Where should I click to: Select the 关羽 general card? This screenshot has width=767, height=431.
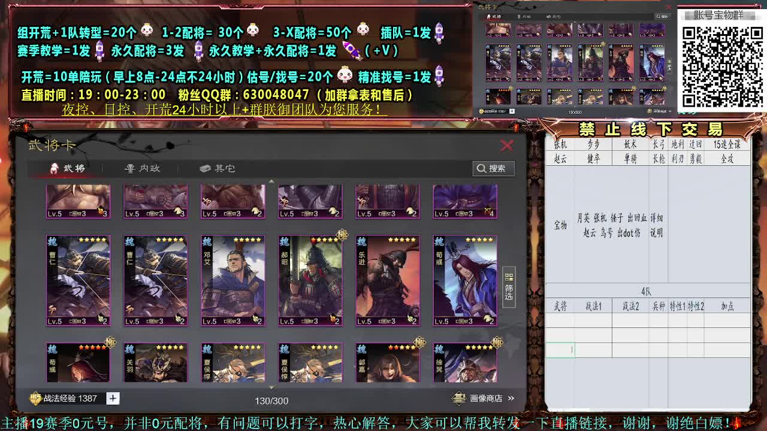point(155,362)
